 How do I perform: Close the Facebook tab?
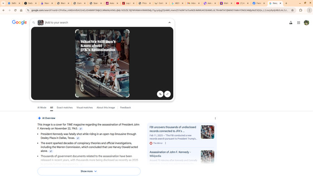tap(264, 3)
